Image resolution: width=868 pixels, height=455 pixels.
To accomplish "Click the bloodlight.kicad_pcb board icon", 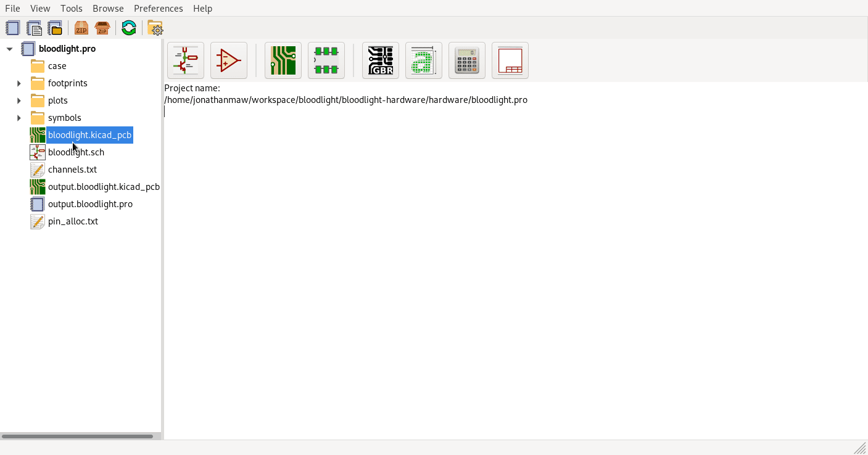I will 38,135.
